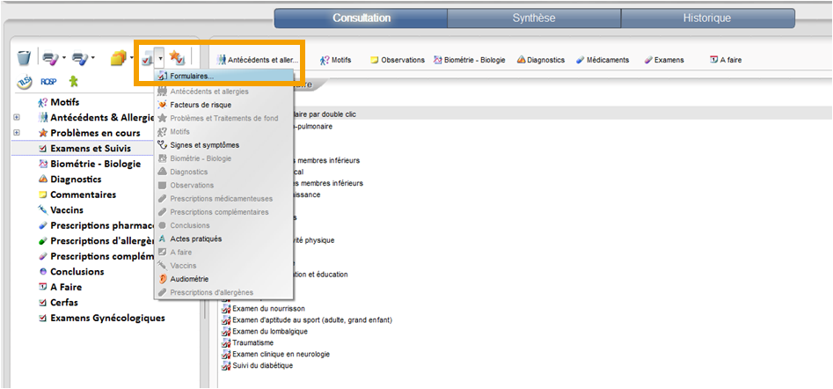
Task: Choose Facteurs de risque menu entry
Action: [x=223, y=106]
